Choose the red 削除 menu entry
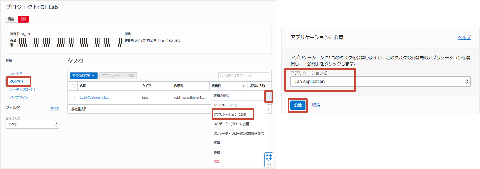Screen dimensions: 480x169 click(239, 162)
